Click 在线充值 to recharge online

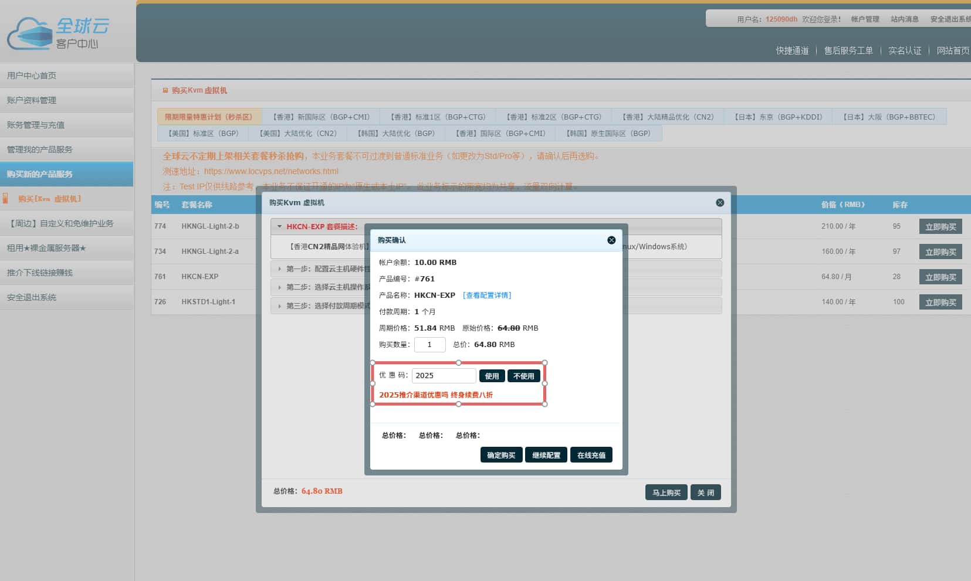click(x=591, y=456)
